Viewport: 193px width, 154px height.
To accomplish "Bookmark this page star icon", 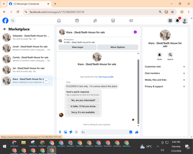I will click(x=173, y=12).
